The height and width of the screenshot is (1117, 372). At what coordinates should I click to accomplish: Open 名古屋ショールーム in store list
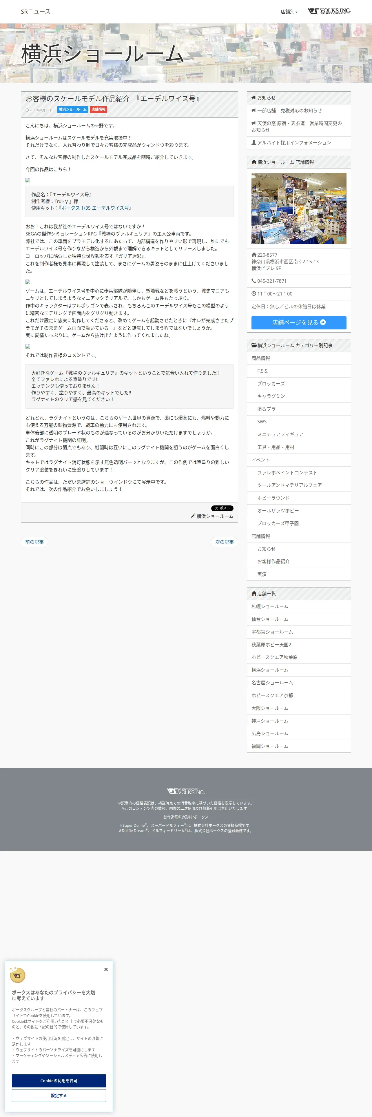pyautogui.click(x=299, y=683)
